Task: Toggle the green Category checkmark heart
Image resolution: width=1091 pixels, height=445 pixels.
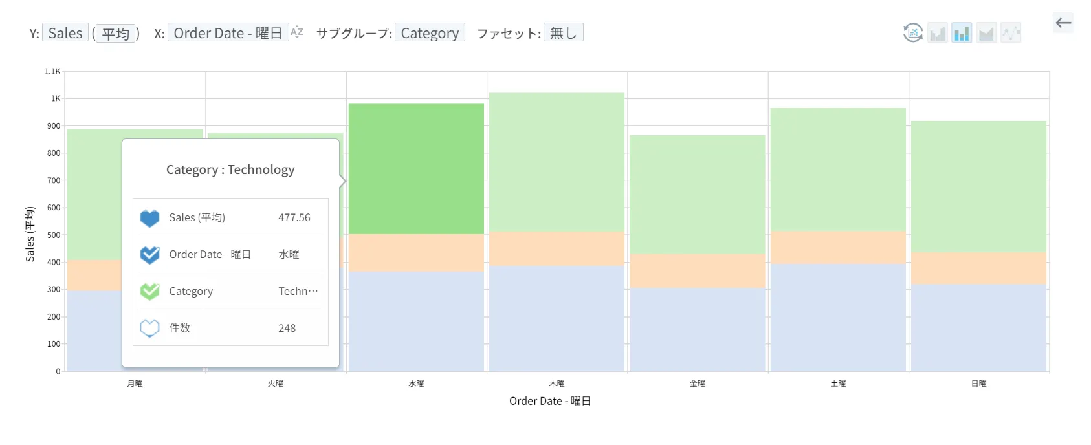Action: [x=149, y=292]
